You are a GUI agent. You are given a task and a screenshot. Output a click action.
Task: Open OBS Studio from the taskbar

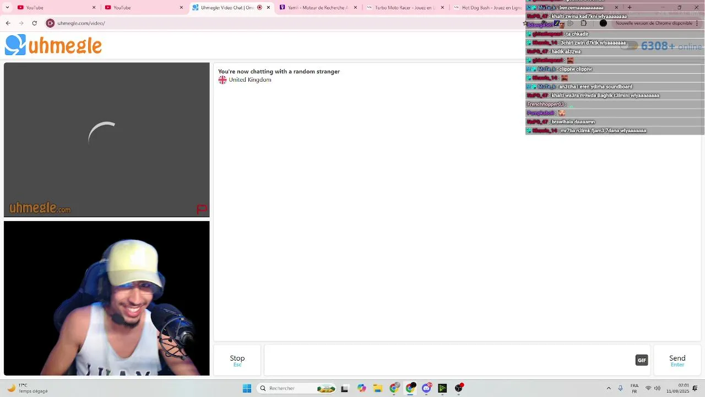tap(459, 388)
